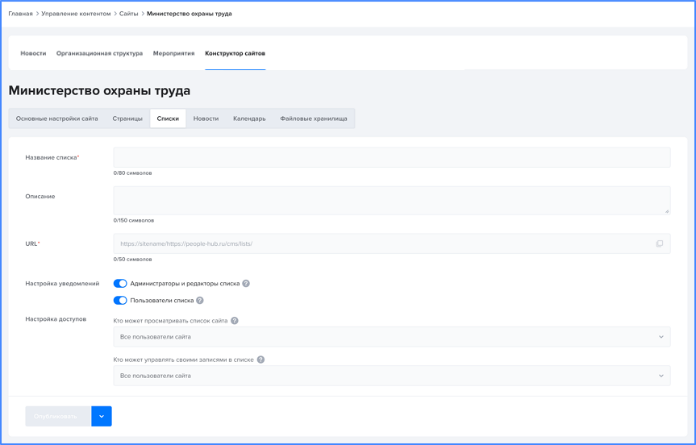696x445 pixels.
Task: Expand the blue arrow next to Опубликовать
Action: tap(102, 416)
